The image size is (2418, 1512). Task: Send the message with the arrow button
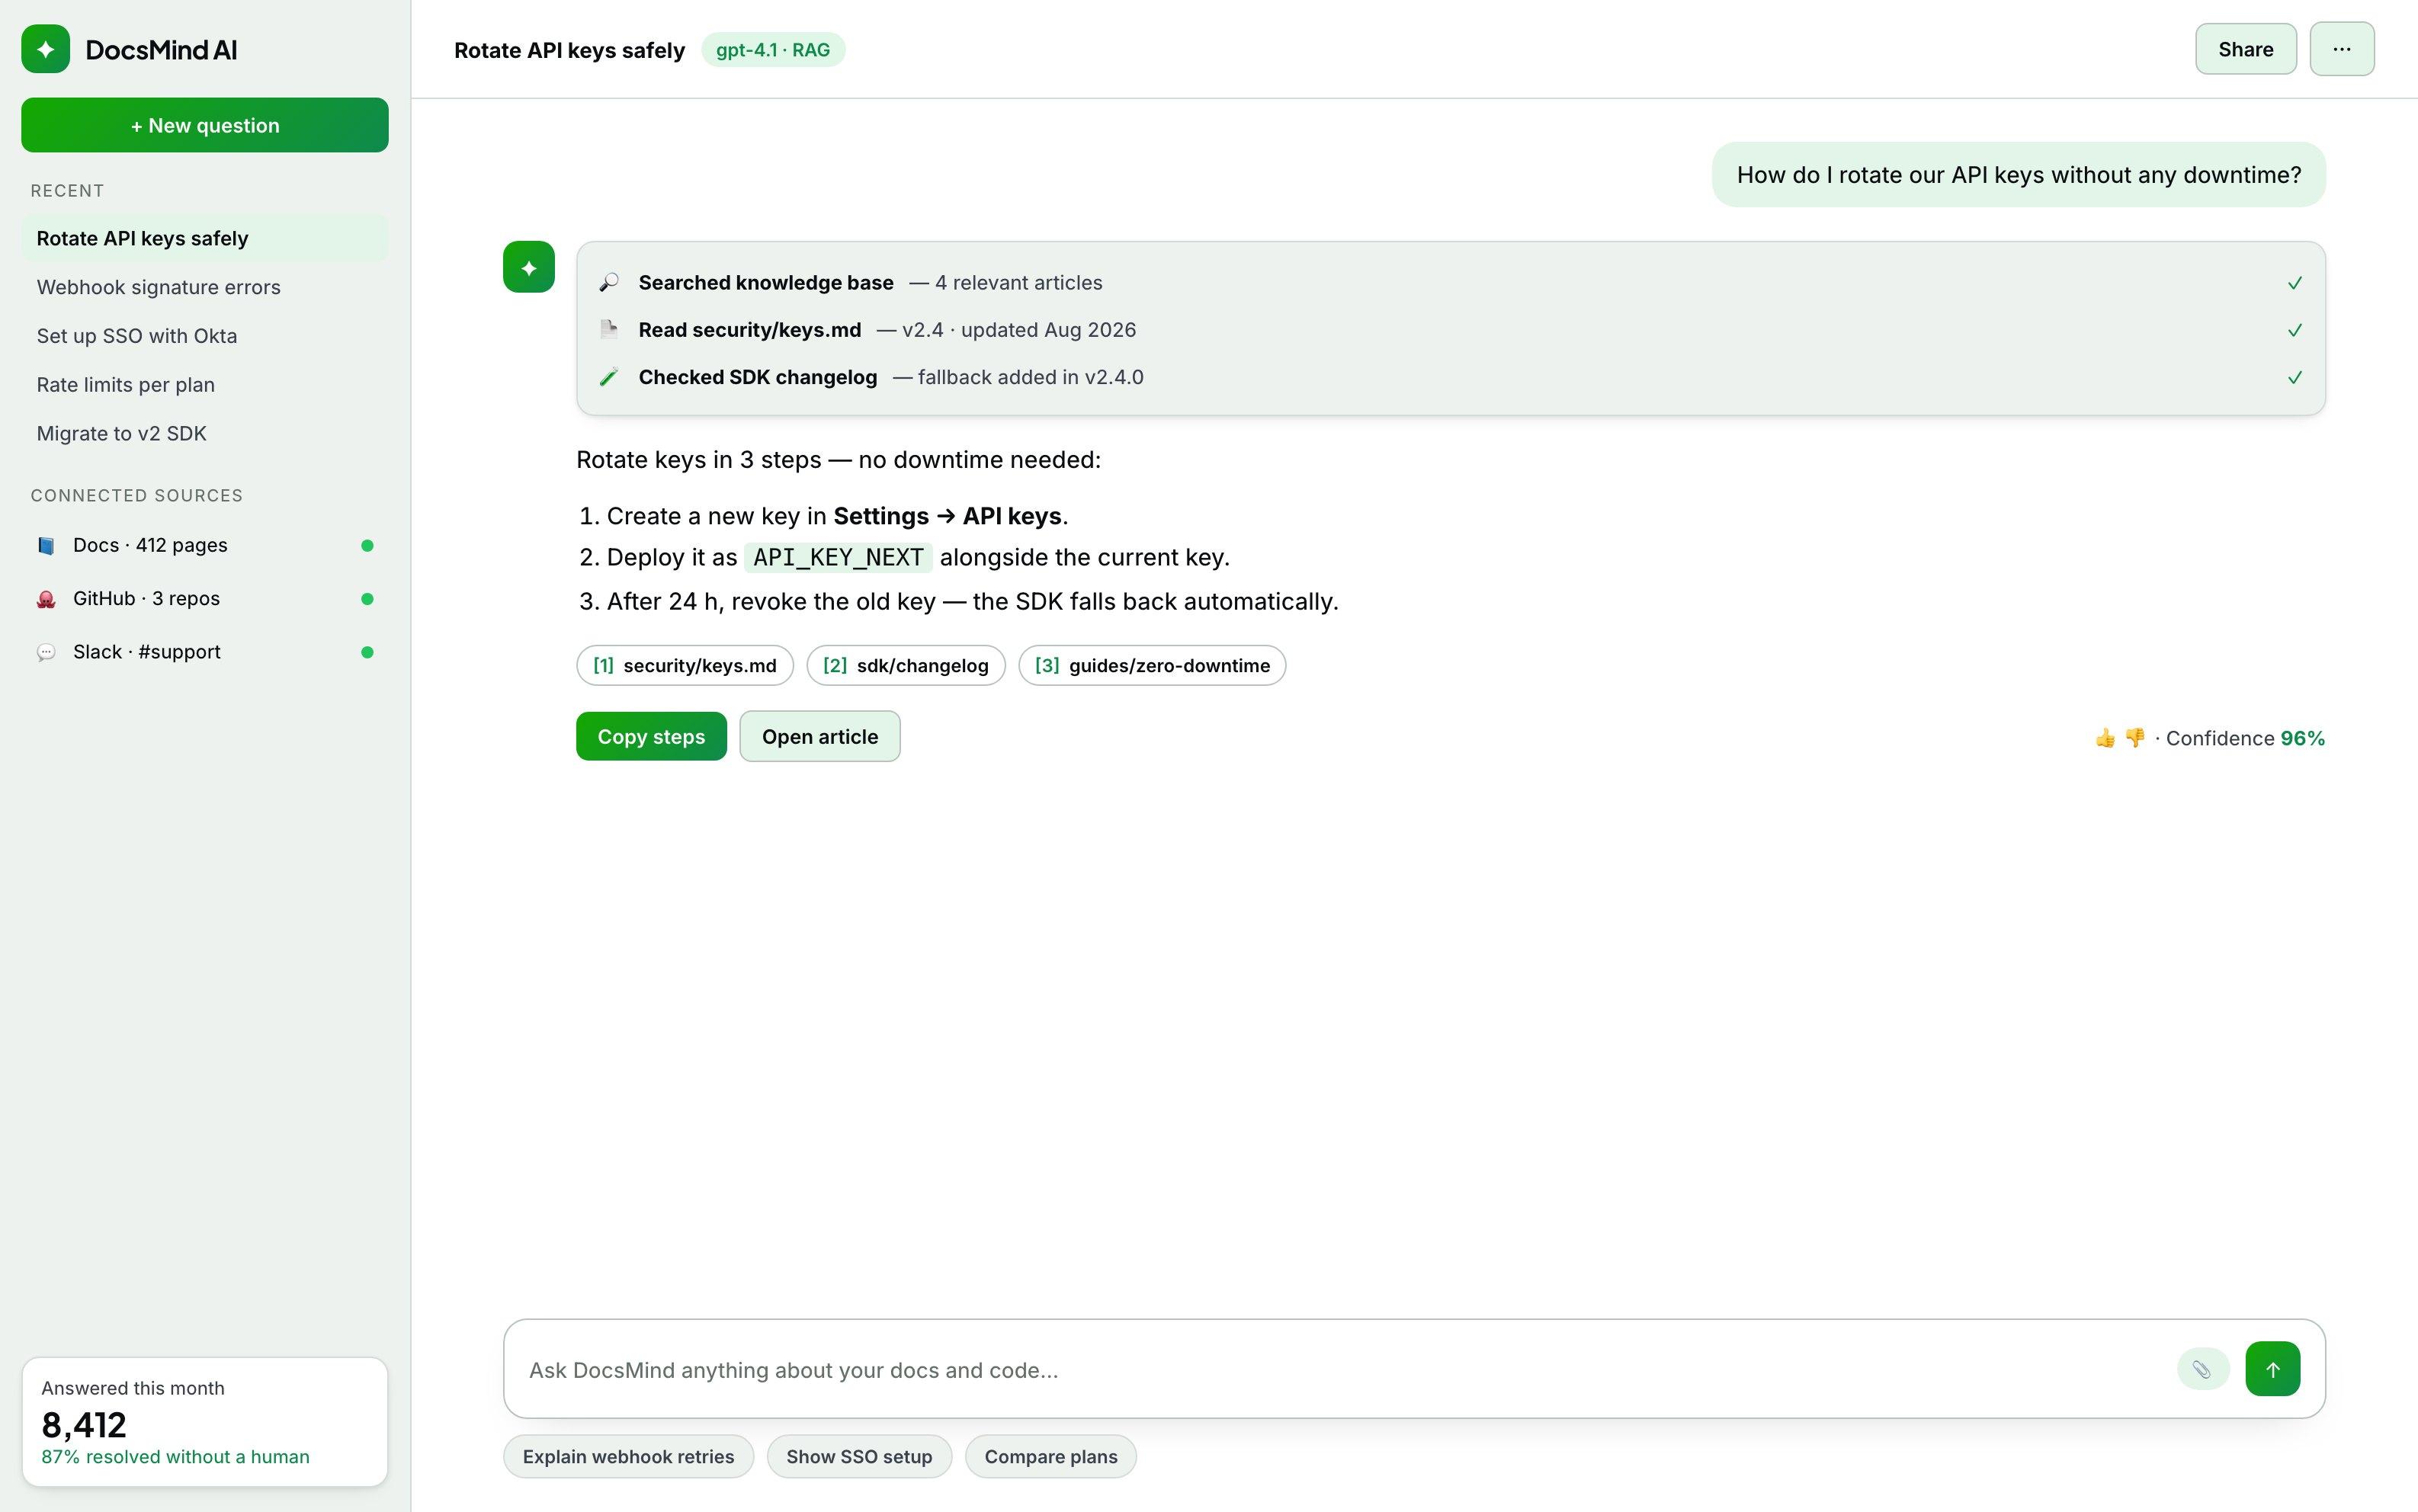pos(2272,1369)
